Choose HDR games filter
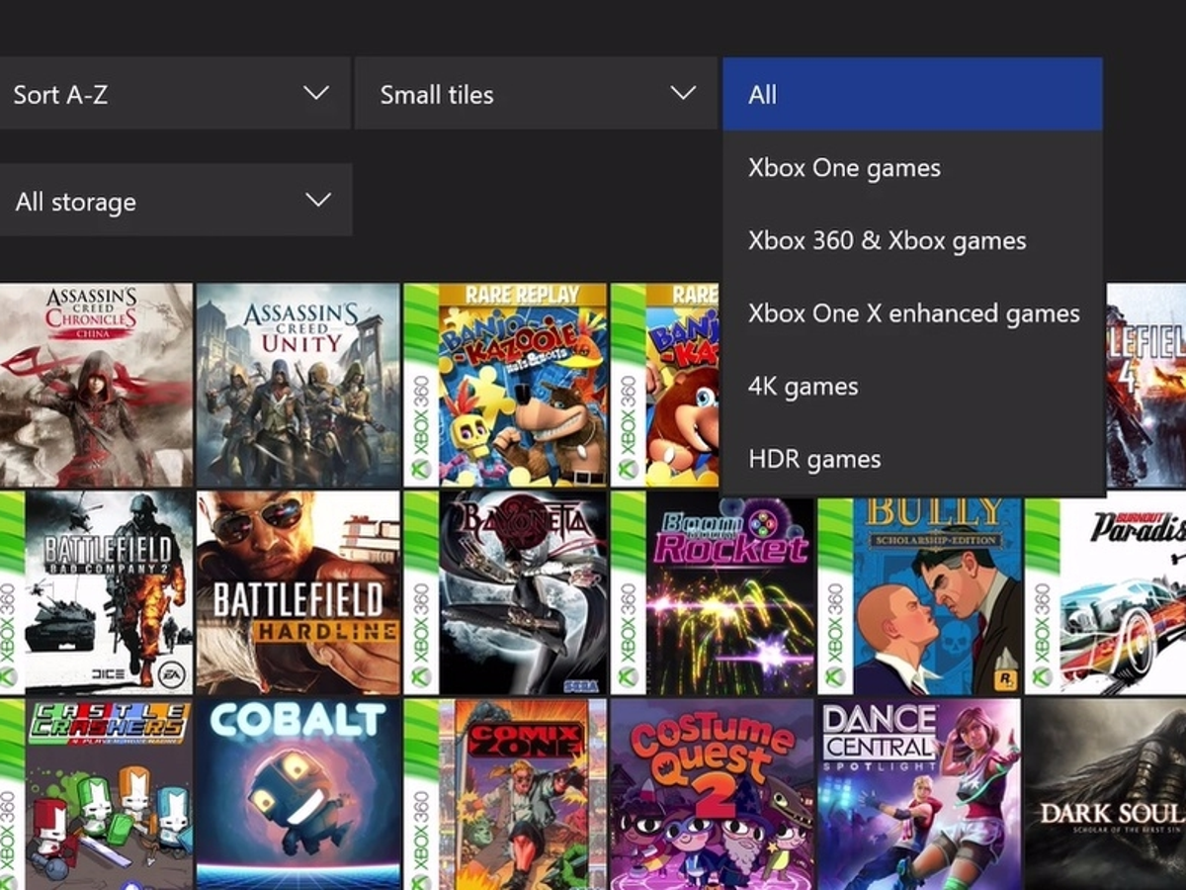This screenshot has width=1186, height=890. point(912,459)
